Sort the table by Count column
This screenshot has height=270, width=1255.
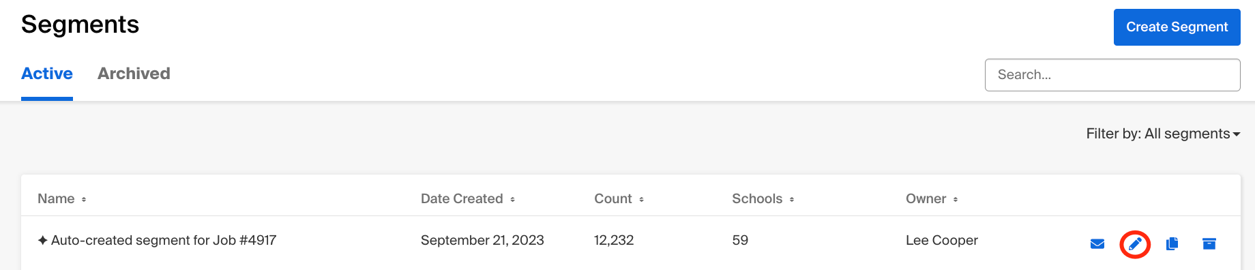point(619,198)
